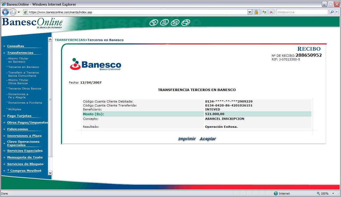
Task: Click the Banesco Banco Universal logo
Action: tap(96, 64)
